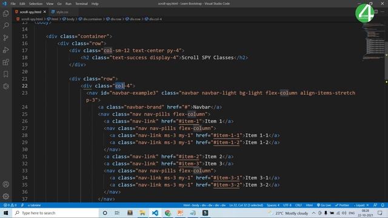Viewport: 388px width, 218px height.
Task: Open the File menu
Action: click(x=13, y=4)
